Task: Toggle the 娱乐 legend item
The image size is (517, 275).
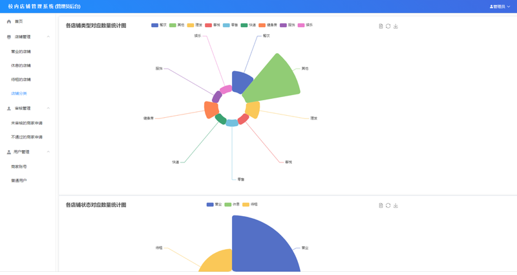Action: click(x=305, y=25)
